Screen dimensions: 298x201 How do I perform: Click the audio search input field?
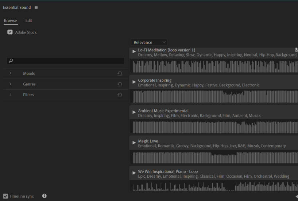point(67,61)
